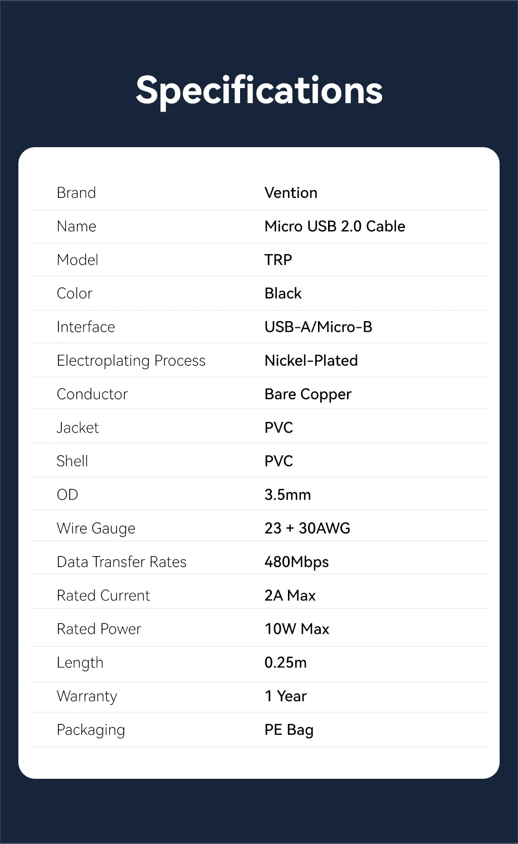Select the 1 Year warranty value
Screen dimensions: 518x844
coord(285,696)
